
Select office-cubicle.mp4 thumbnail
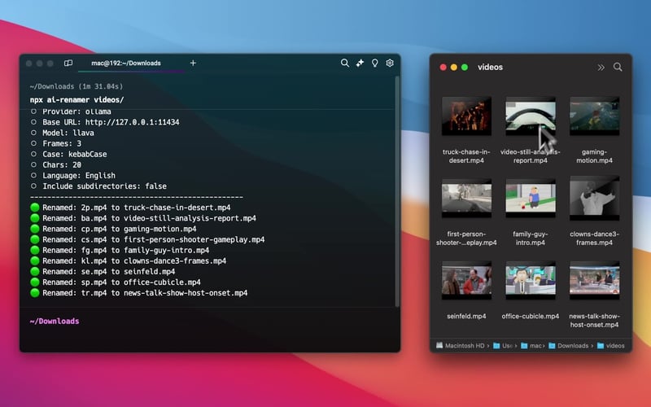[531, 280]
